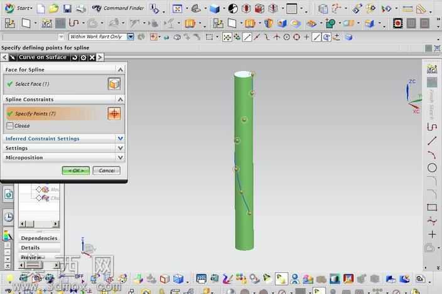
Task: Click the red record button icon
Action: click(x=397, y=23)
